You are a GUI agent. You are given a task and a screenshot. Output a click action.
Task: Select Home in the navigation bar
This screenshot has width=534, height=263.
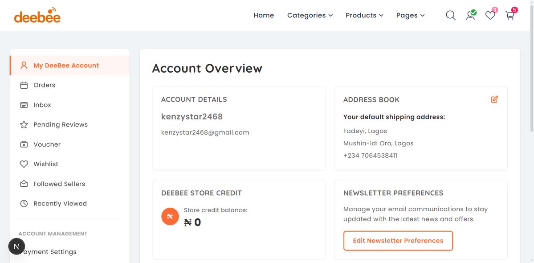pyautogui.click(x=264, y=15)
